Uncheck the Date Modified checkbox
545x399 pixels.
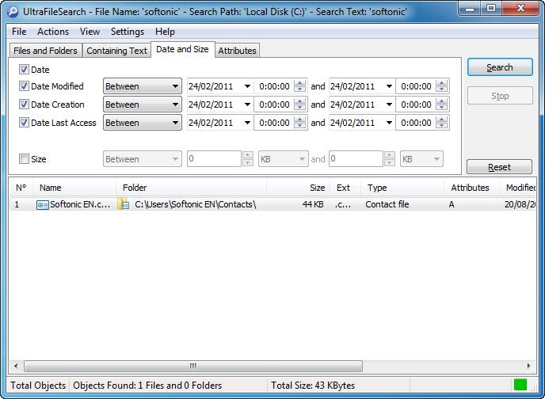click(24, 86)
